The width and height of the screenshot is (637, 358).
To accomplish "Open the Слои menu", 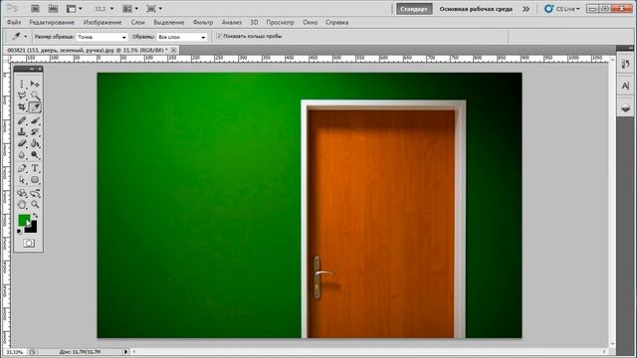I will pyautogui.click(x=138, y=22).
